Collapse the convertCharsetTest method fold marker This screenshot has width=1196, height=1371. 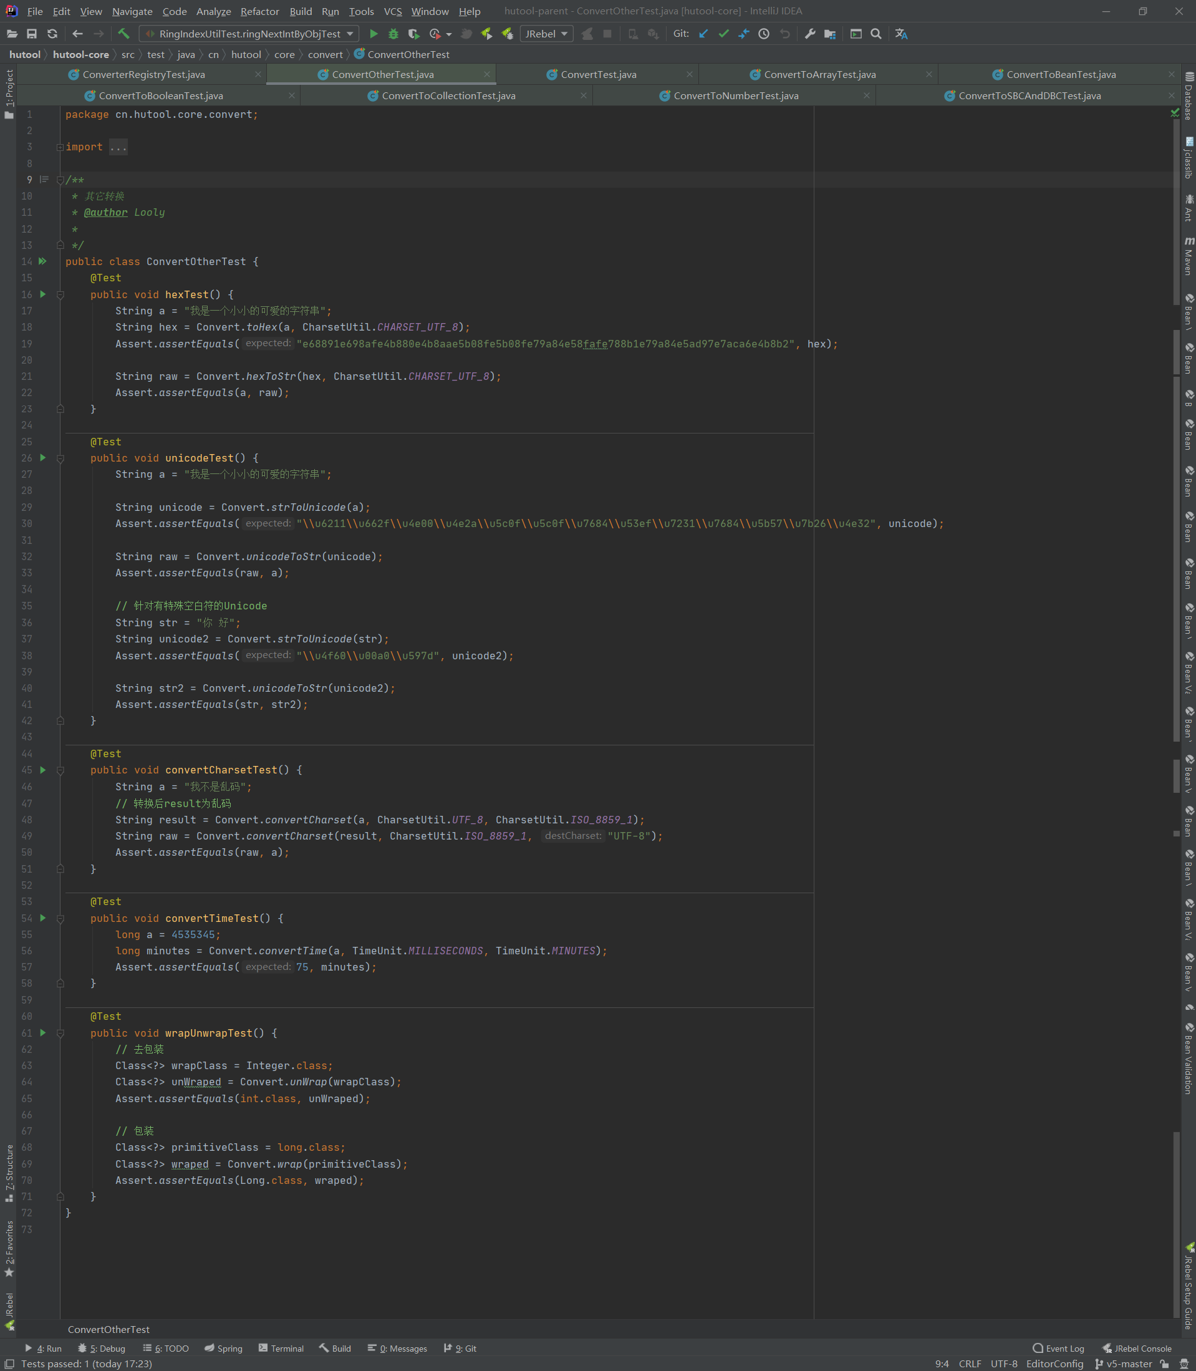(x=60, y=770)
